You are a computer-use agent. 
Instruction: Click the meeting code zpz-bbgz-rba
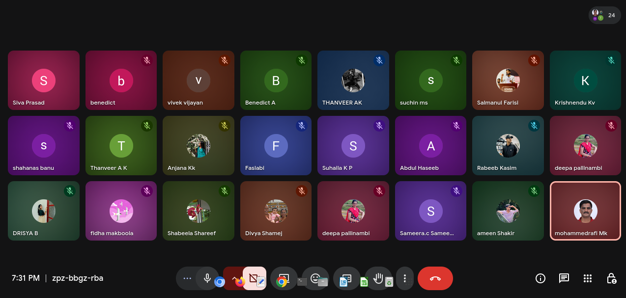pos(77,278)
